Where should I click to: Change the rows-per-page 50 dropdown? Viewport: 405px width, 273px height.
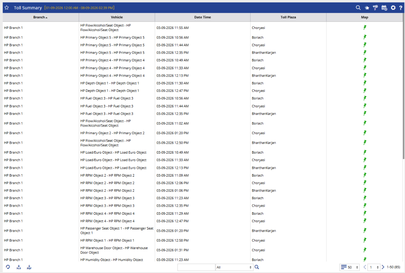pyautogui.click(x=349, y=267)
